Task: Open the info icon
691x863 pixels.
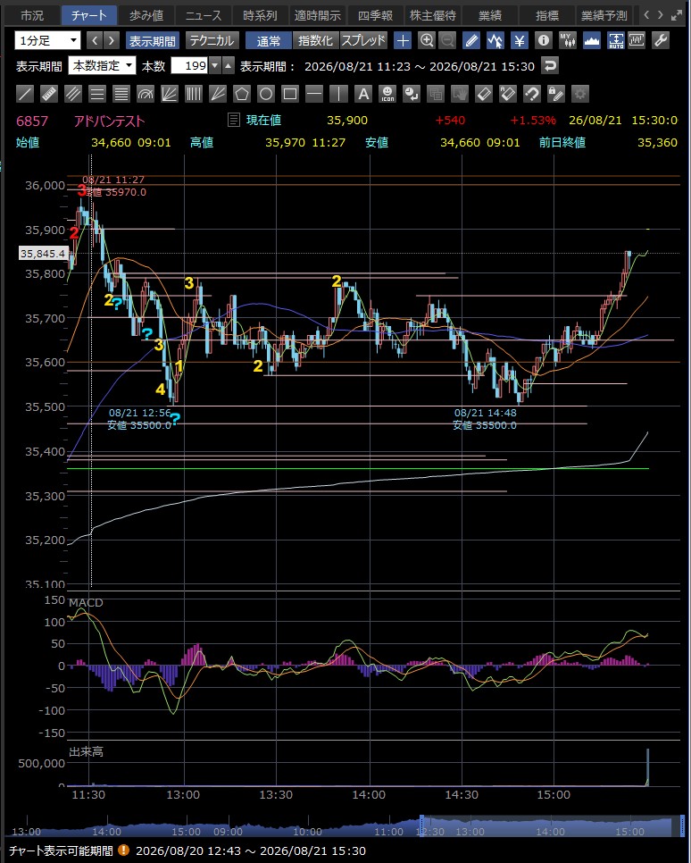Action: point(544,41)
